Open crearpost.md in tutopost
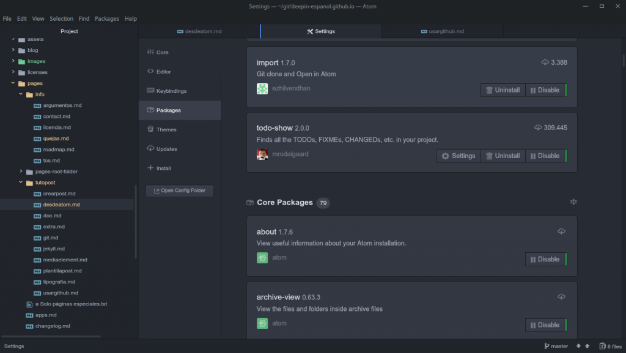The image size is (626, 353). [x=59, y=194]
